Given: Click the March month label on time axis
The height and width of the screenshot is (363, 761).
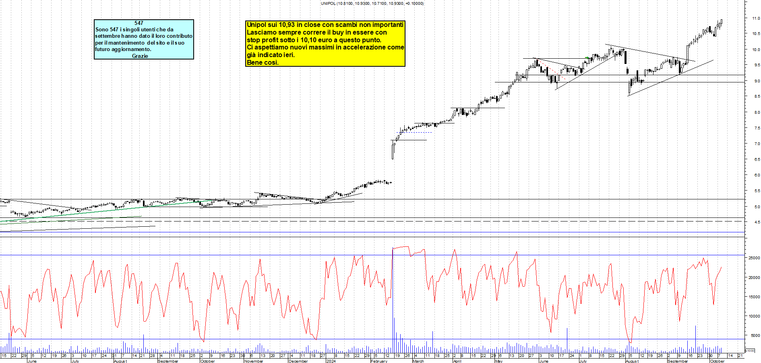Looking at the screenshot, I should click(418, 361).
